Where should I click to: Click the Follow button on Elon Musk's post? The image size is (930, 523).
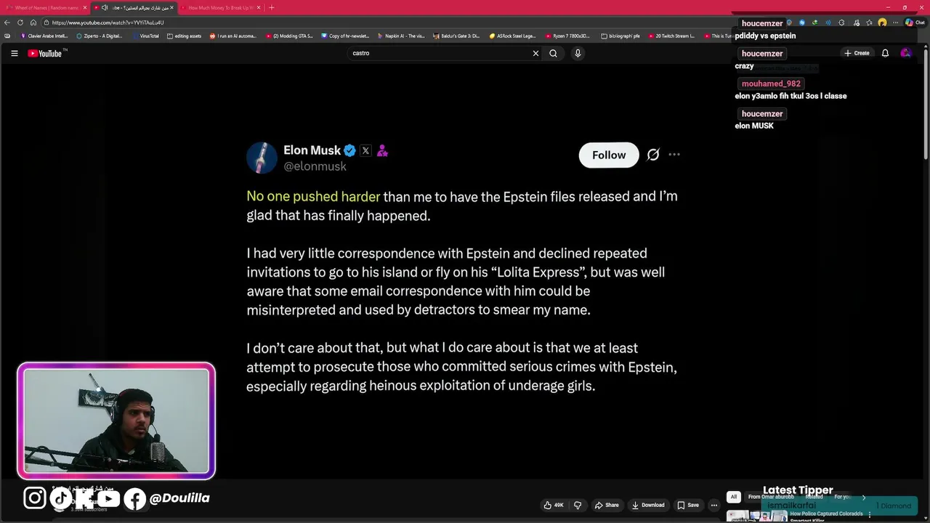[x=609, y=155]
